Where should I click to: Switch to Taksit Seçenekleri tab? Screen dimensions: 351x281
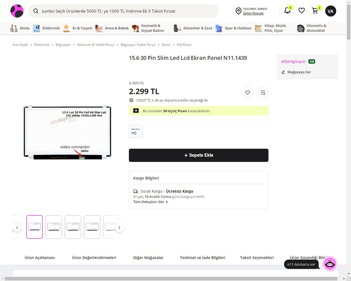click(x=257, y=258)
